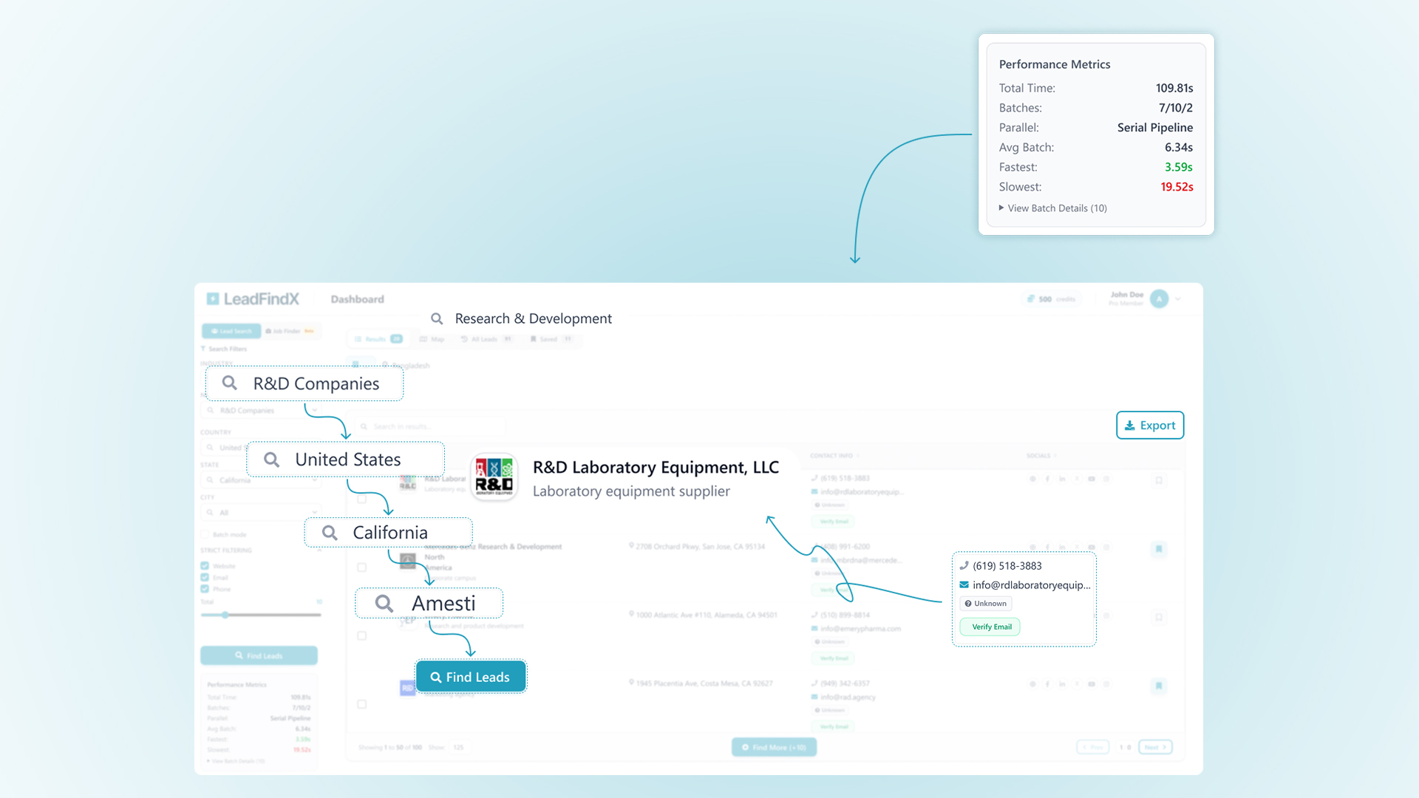The image size is (1419, 798).
Task: Click the Find More (+10) button
Action: (774, 747)
